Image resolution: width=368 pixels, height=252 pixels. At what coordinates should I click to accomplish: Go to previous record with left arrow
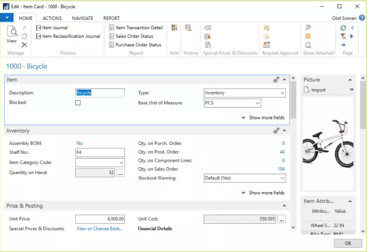click(352, 28)
